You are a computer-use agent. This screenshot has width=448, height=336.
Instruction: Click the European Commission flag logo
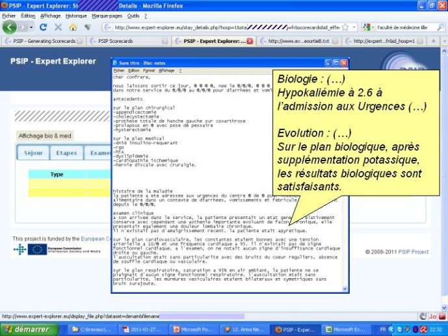click(37, 249)
